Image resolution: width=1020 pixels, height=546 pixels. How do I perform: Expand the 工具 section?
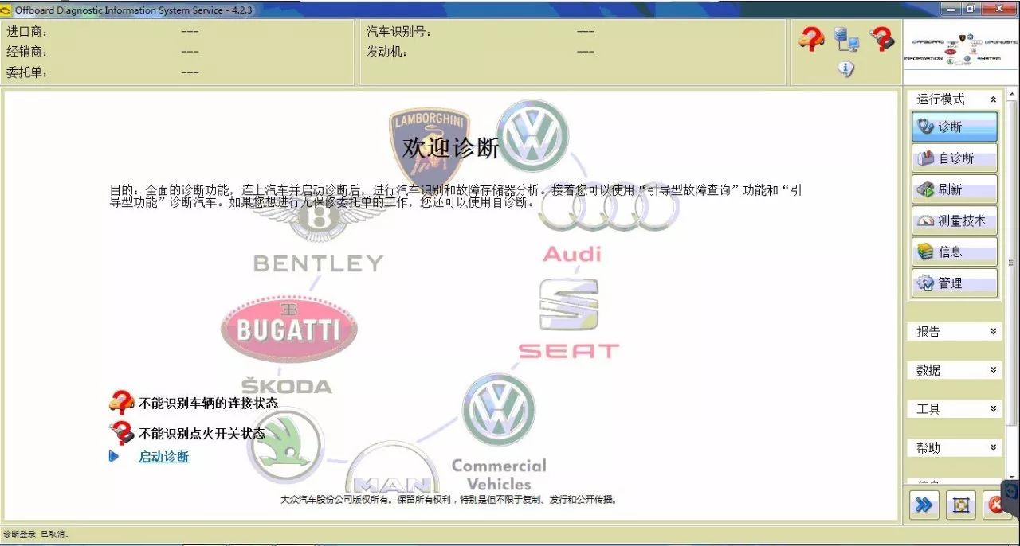955,408
